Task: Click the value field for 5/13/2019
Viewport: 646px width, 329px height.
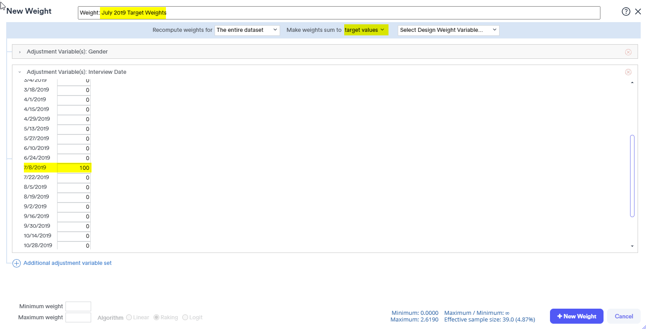Action: (74, 129)
